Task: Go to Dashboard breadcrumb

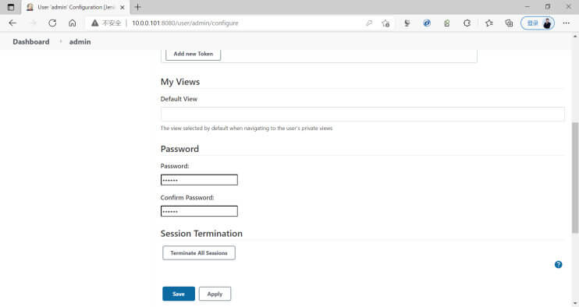Action: 31,41
